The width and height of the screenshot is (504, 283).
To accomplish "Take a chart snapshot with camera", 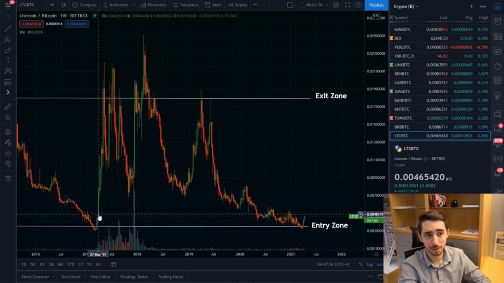I will [359, 5].
